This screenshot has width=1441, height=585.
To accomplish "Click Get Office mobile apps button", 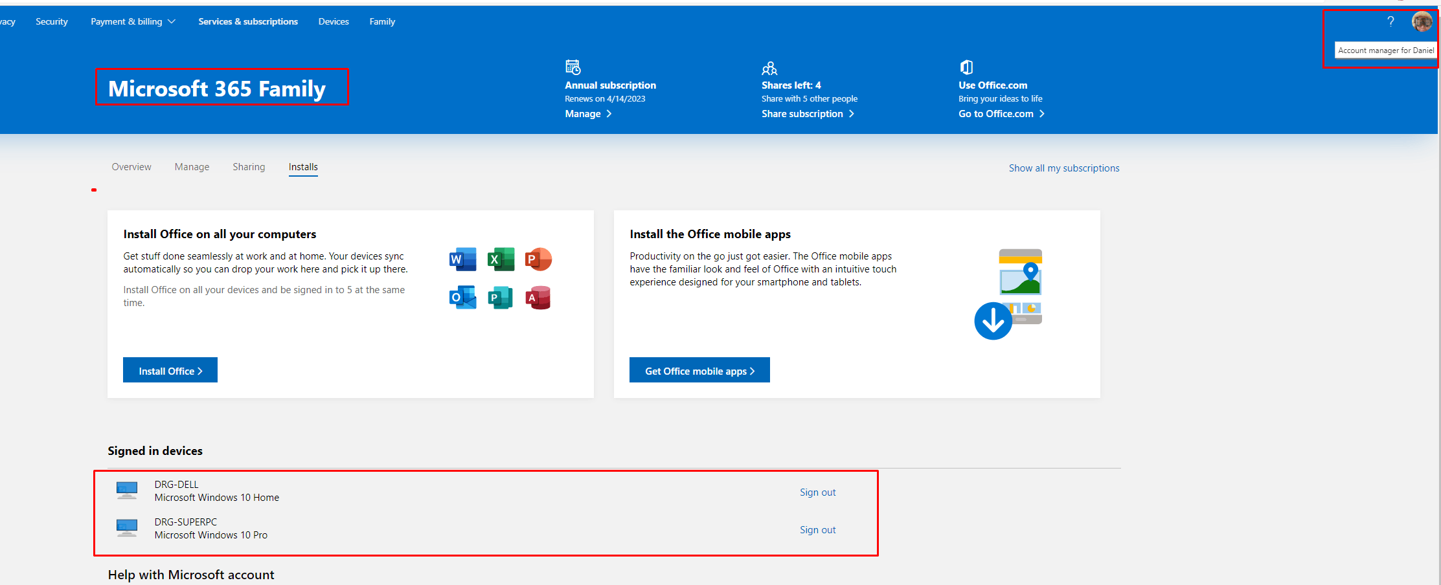I will click(x=699, y=370).
